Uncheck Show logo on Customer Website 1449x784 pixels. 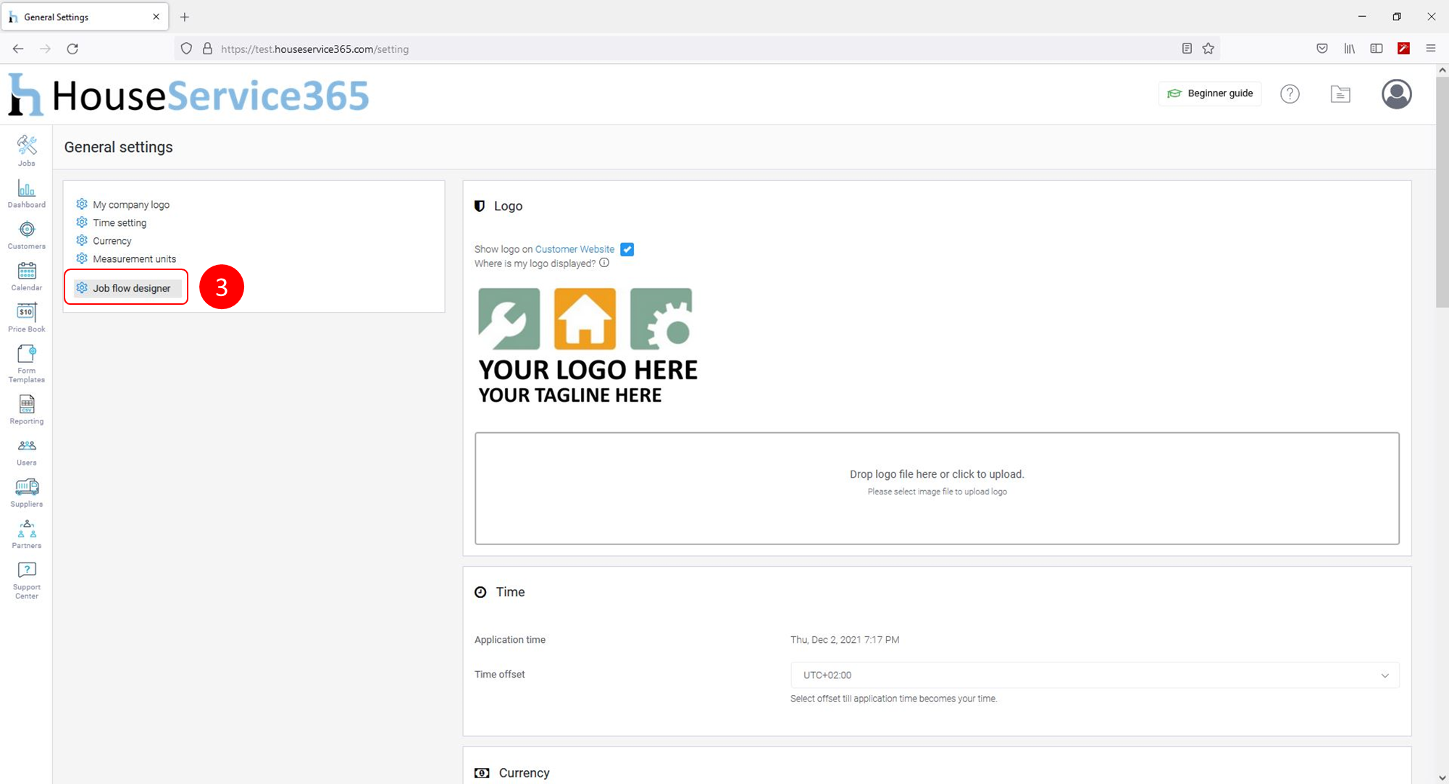[x=627, y=249]
